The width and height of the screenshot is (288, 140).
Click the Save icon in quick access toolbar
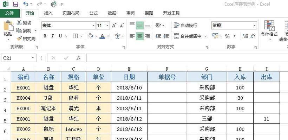tap(16, 4)
